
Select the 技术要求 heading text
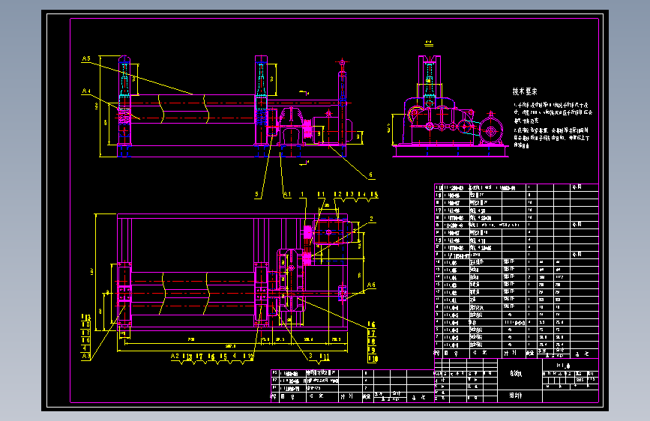pos(525,91)
